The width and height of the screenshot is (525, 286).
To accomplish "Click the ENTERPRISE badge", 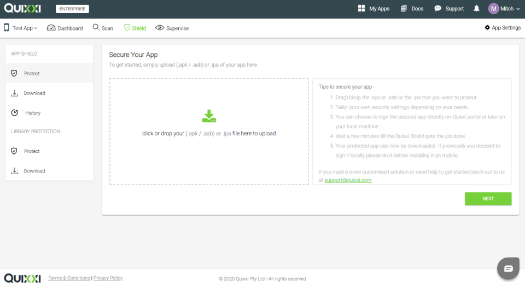I will (72, 9).
